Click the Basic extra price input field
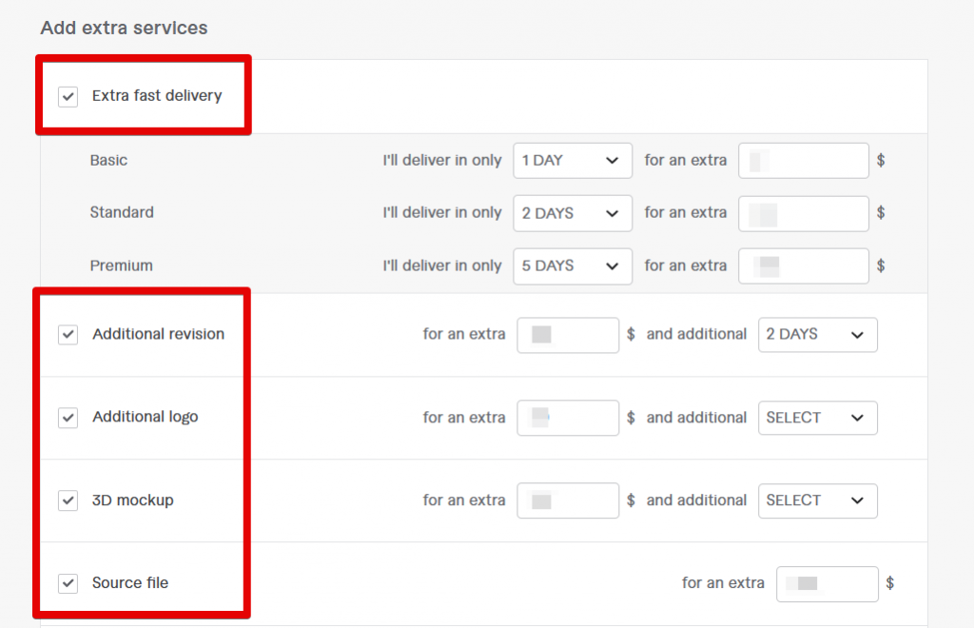 pyautogui.click(x=803, y=160)
